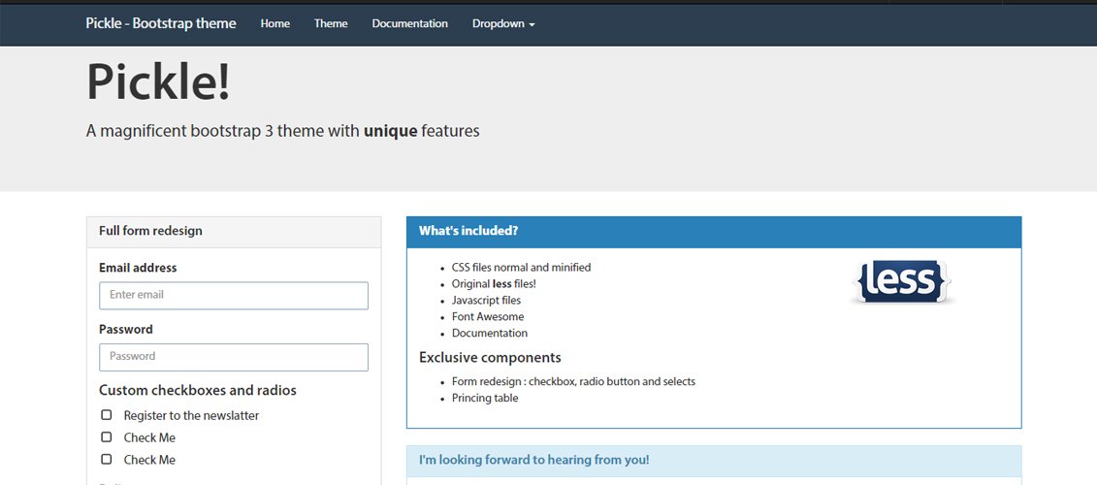The width and height of the screenshot is (1097, 485).
Task: Click the Pickle - Bootstrap theme brand link
Action: (161, 24)
